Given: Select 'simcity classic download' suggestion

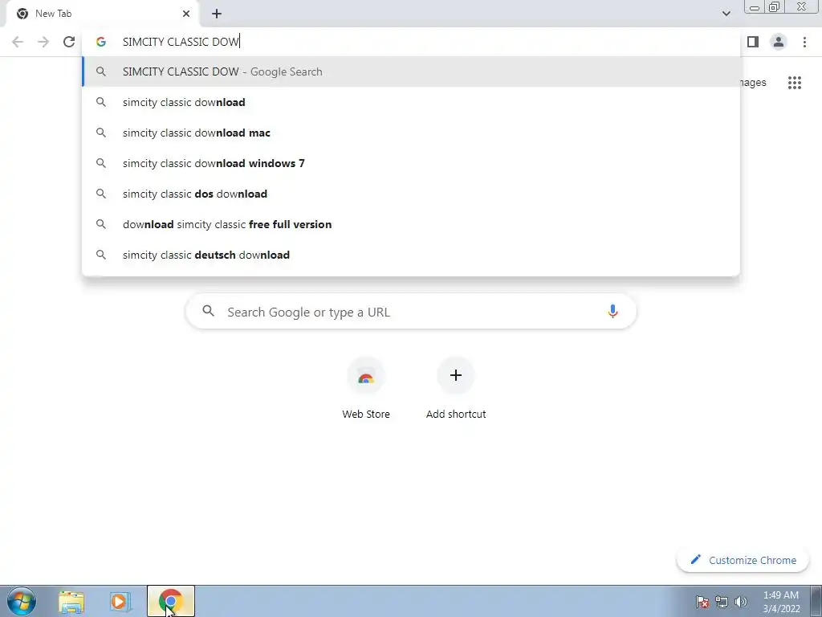Looking at the screenshot, I should pyautogui.click(x=411, y=102).
